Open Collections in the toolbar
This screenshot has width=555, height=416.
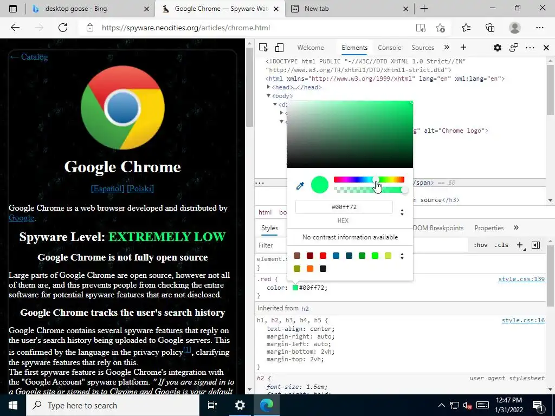[490, 28]
